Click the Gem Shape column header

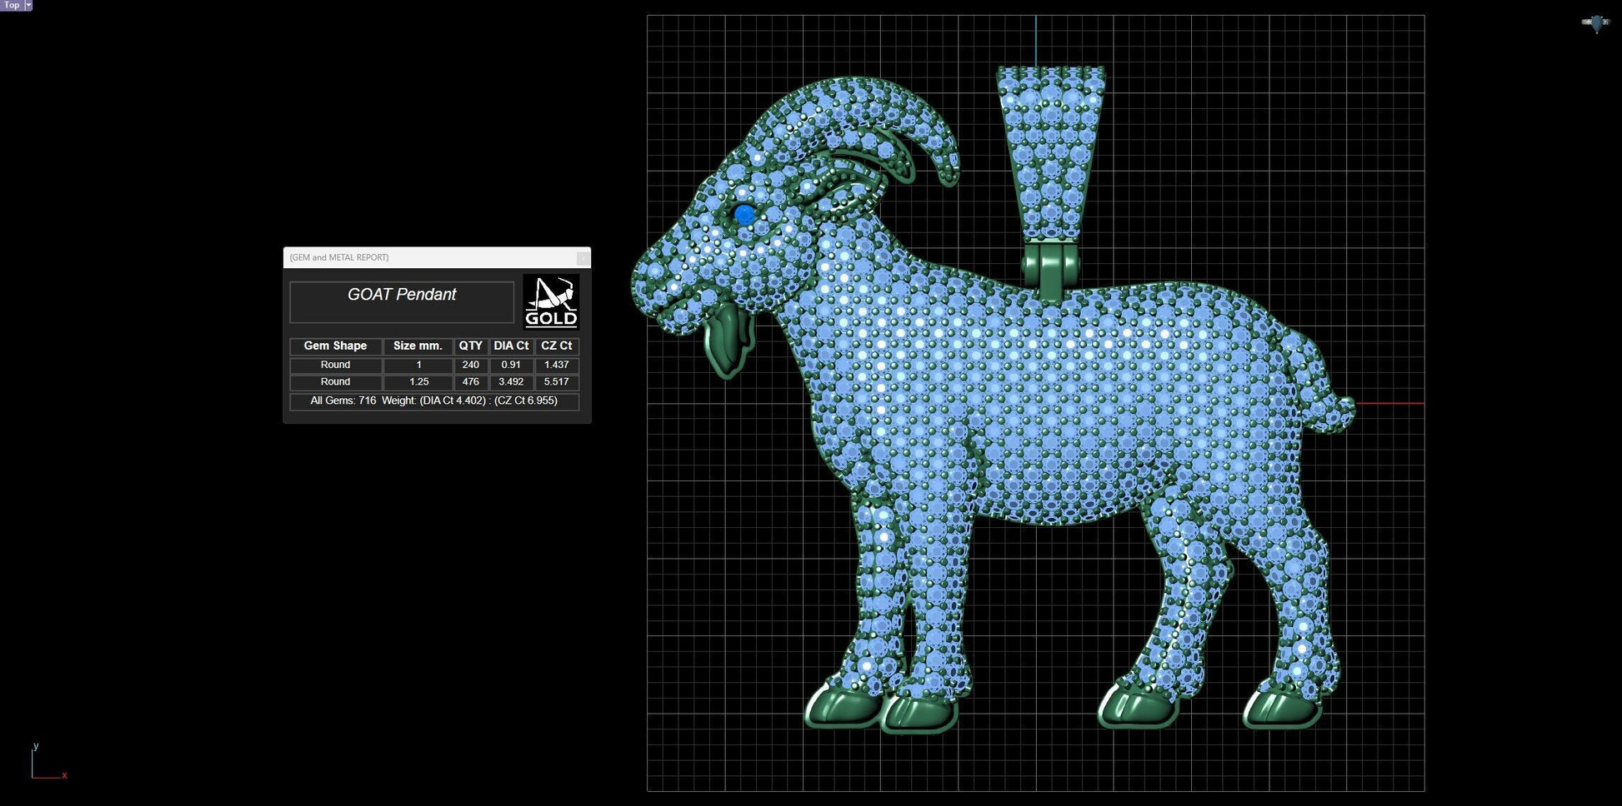pyautogui.click(x=335, y=346)
